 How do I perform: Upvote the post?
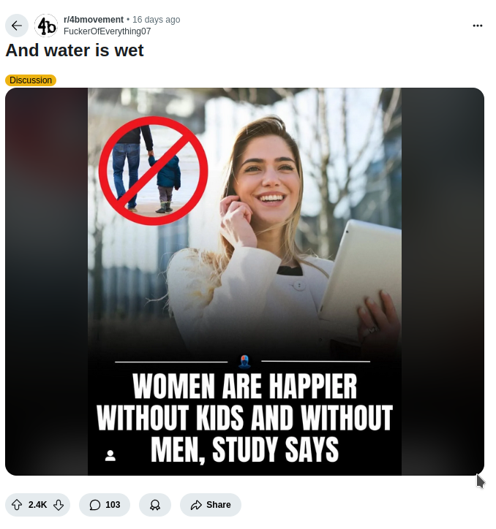[17, 505]
